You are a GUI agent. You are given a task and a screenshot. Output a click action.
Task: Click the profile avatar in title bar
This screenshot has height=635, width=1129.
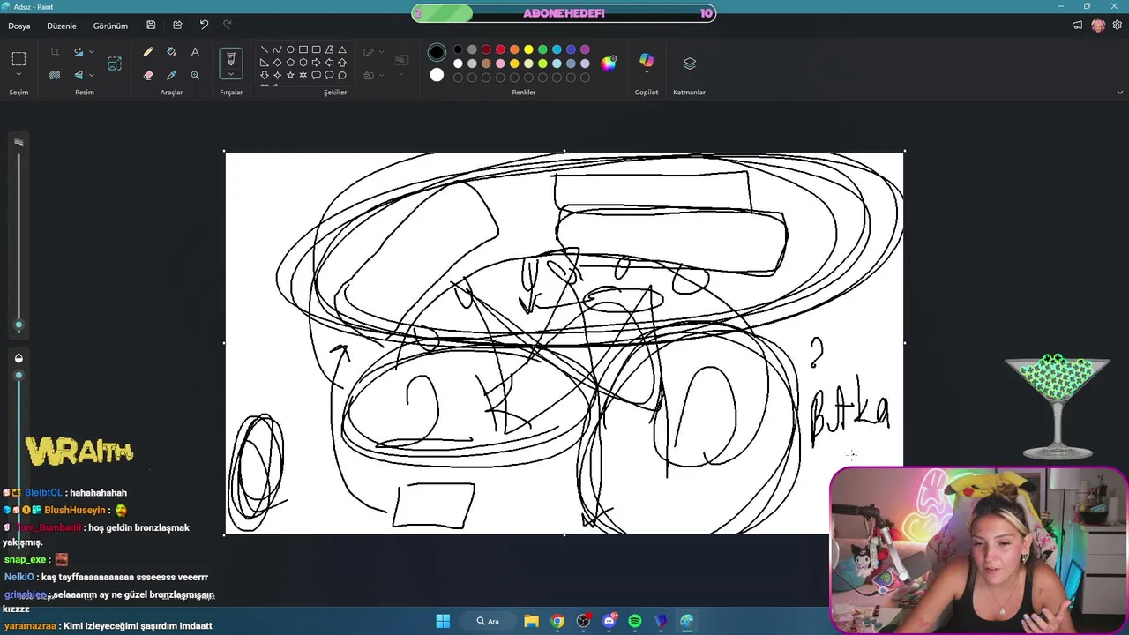1098,26
